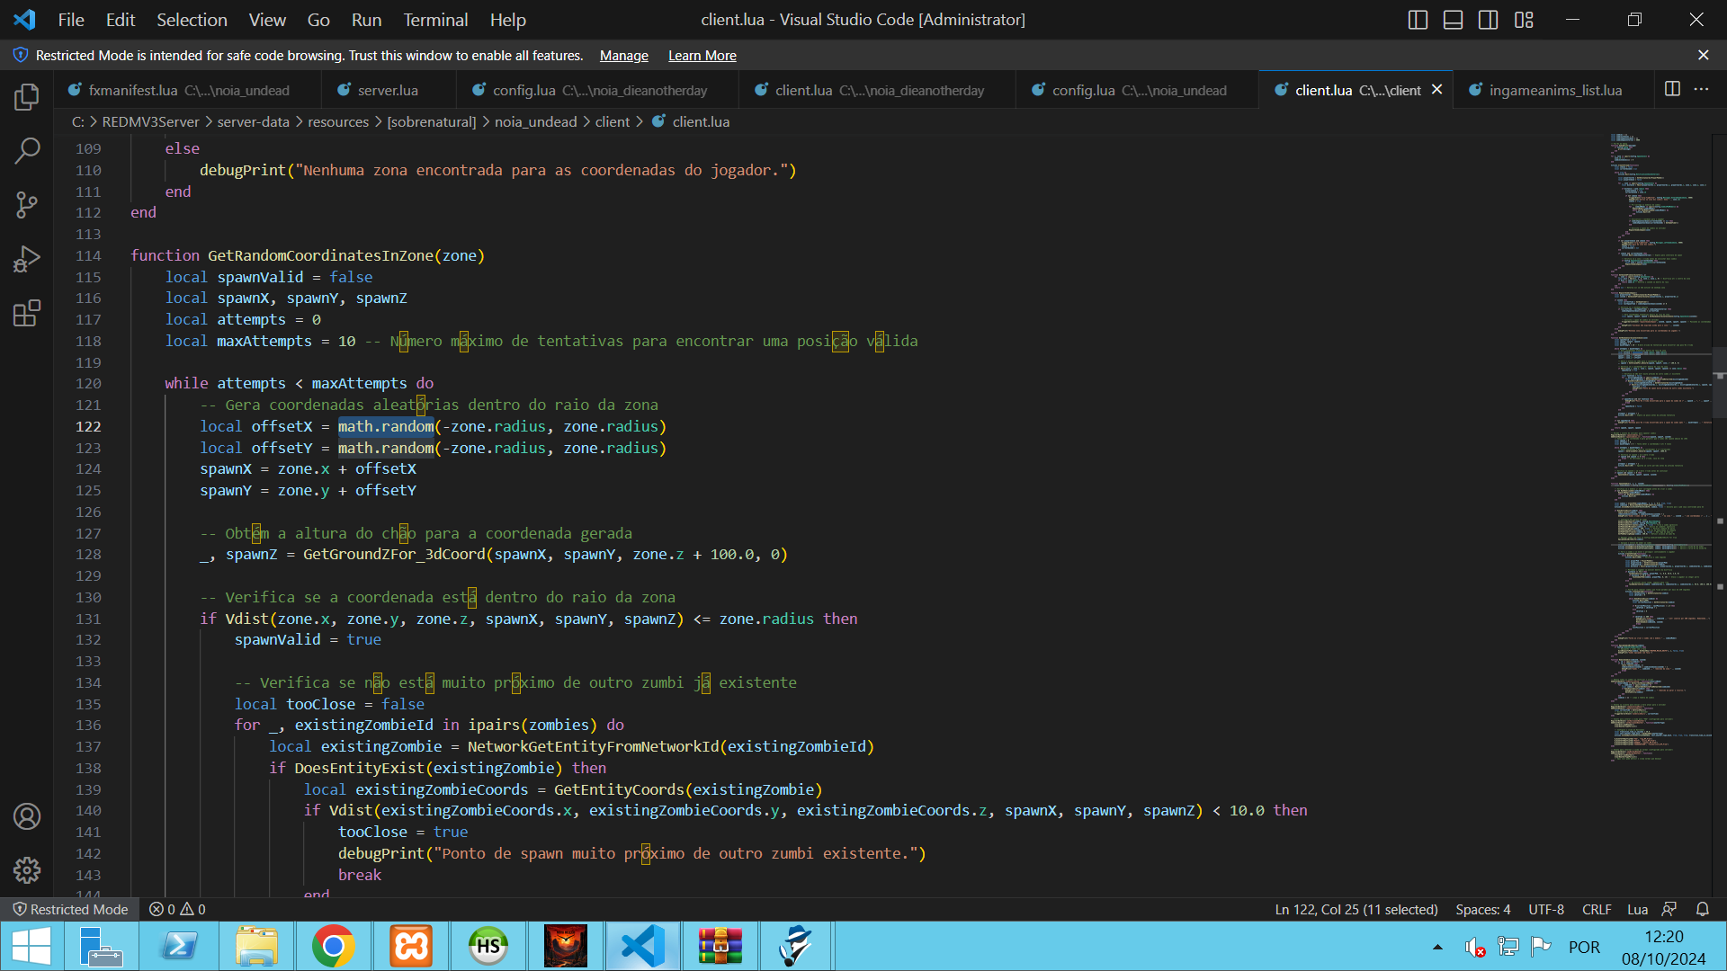Open the Accounts icon in activity bar
Screen dimensions: 1727x971
tap(27, 816)
